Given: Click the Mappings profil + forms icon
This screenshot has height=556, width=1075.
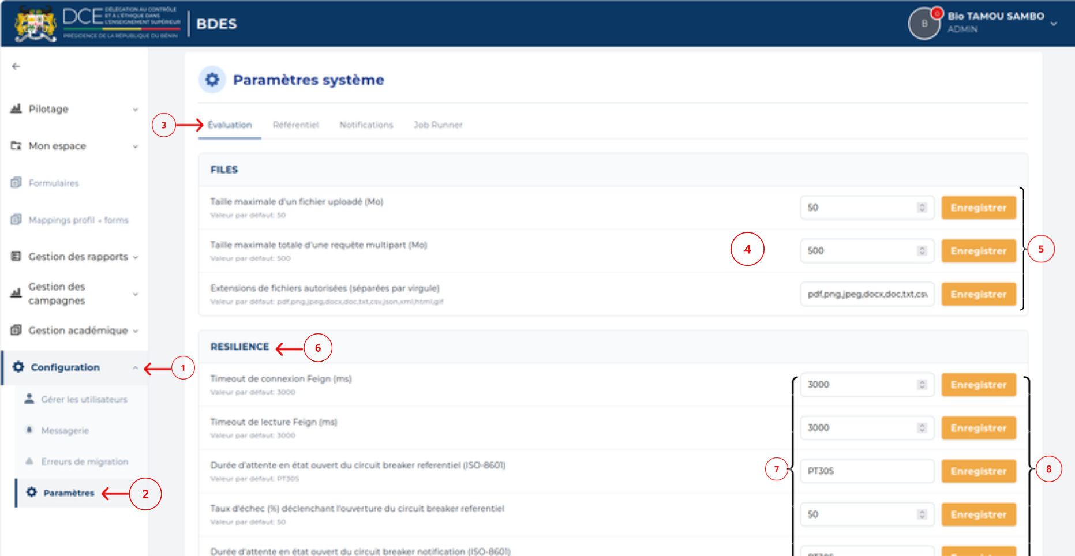Looking at the screenshot, I should point(16,219).
